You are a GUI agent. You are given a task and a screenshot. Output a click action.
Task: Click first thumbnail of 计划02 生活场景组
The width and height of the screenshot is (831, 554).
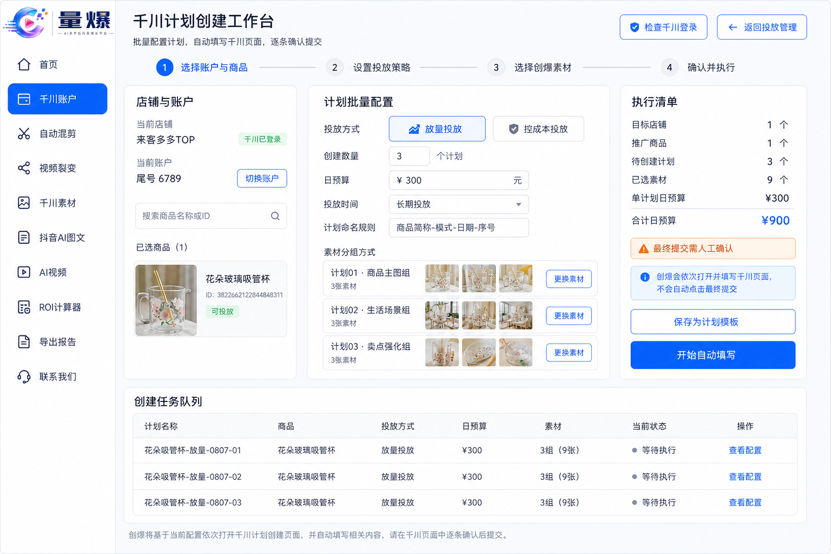(x=442, y=315)
